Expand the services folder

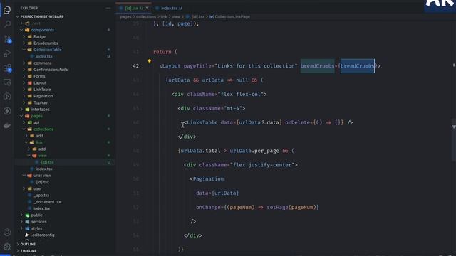(39, 222)
